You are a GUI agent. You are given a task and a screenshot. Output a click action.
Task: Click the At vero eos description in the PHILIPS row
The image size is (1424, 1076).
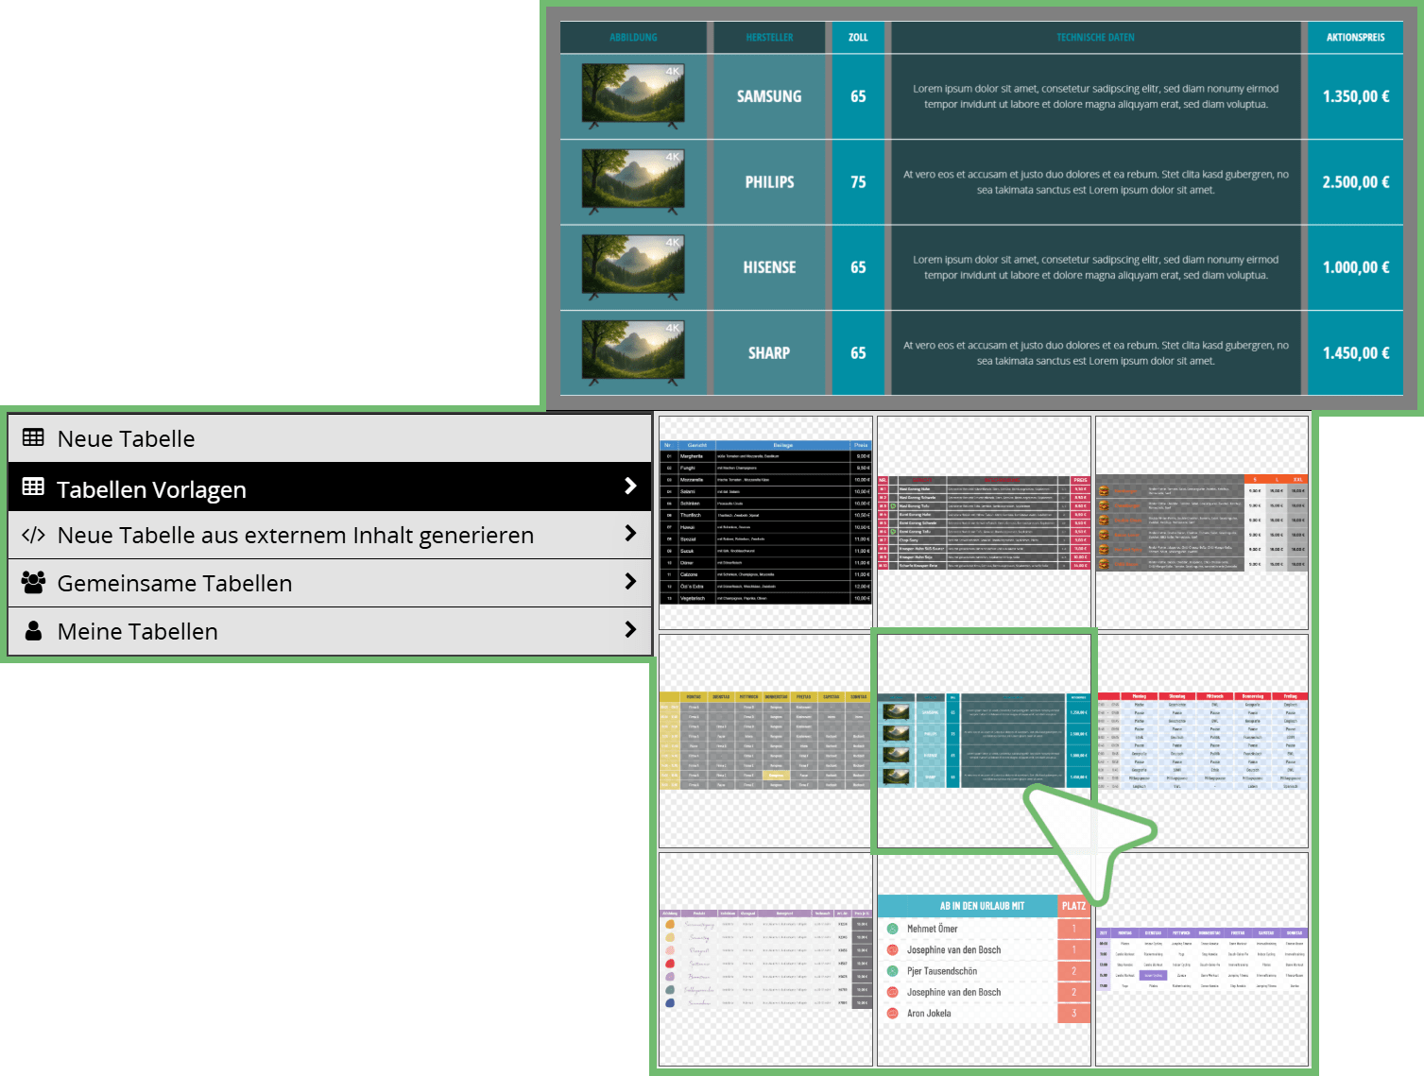pos(1096,182)
